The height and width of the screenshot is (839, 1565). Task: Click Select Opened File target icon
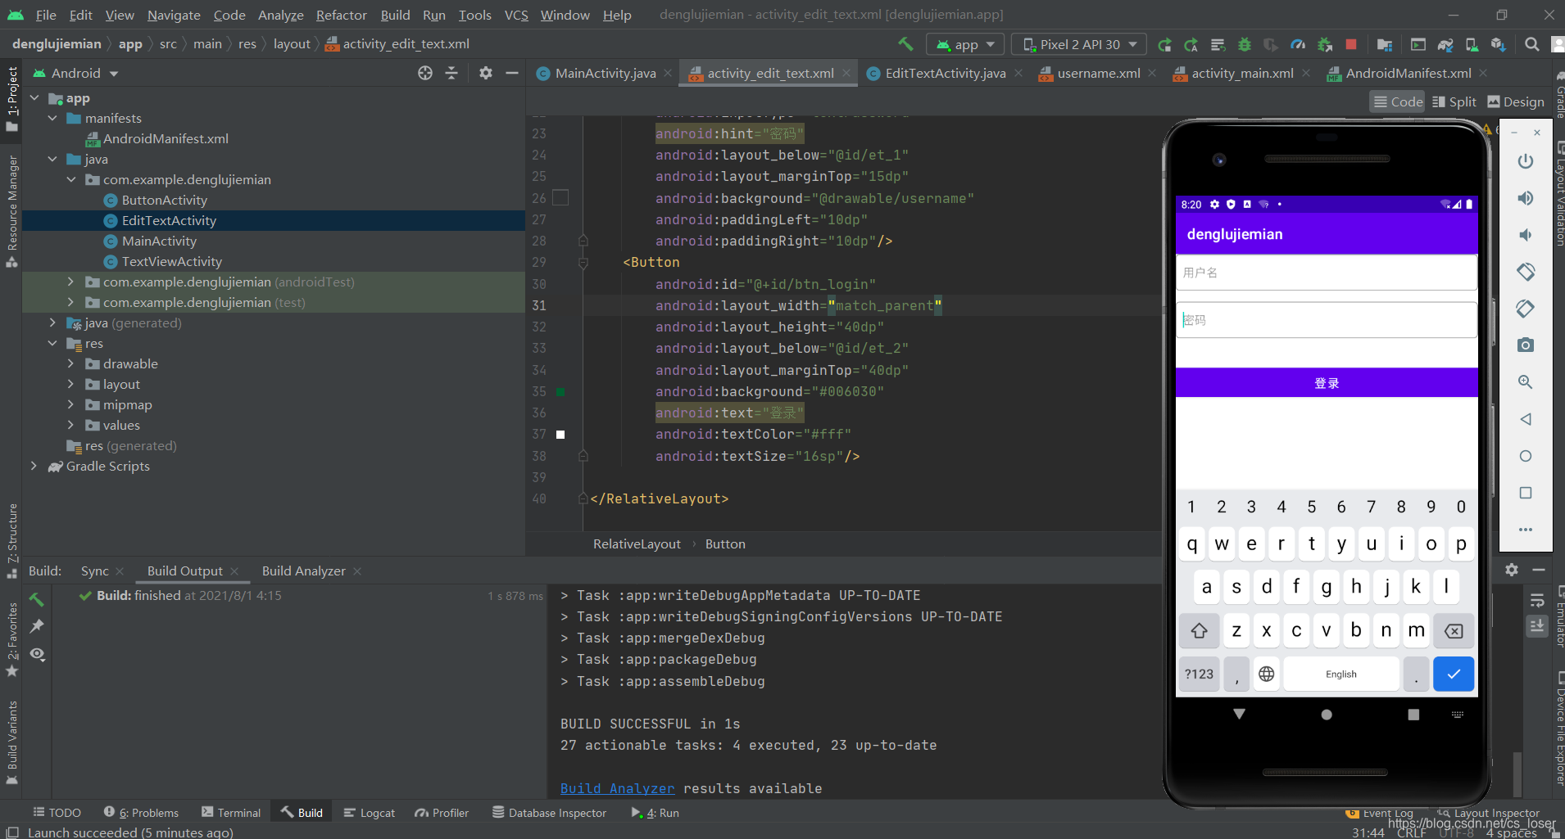[425, 73]
